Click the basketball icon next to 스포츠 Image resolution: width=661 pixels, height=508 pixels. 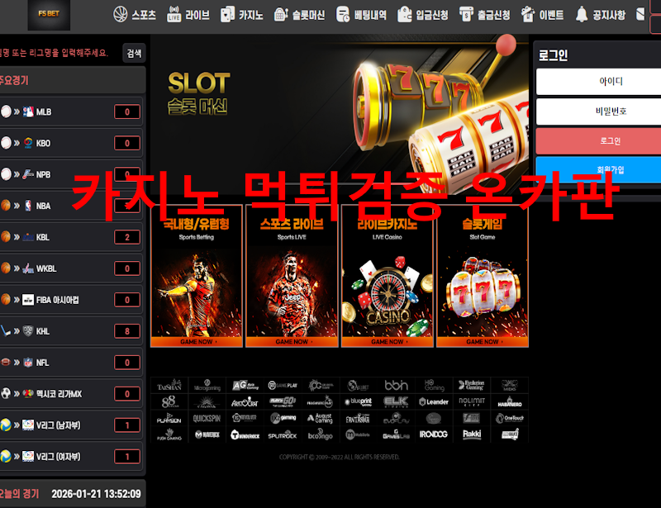120,14
